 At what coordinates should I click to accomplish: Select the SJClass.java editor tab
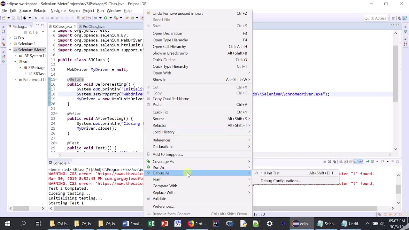(62, 27)
